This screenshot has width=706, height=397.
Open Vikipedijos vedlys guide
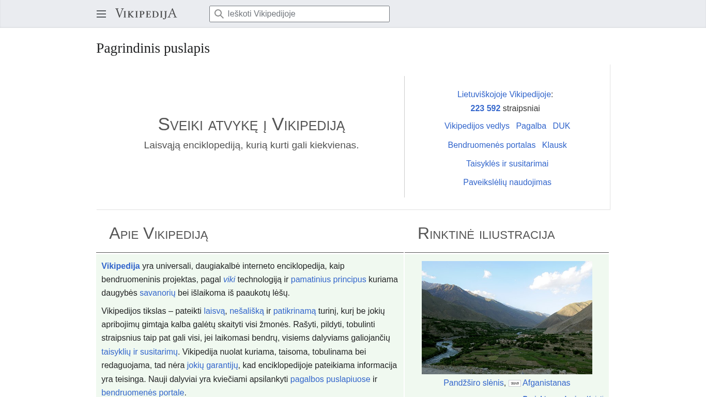coord(477,126)
